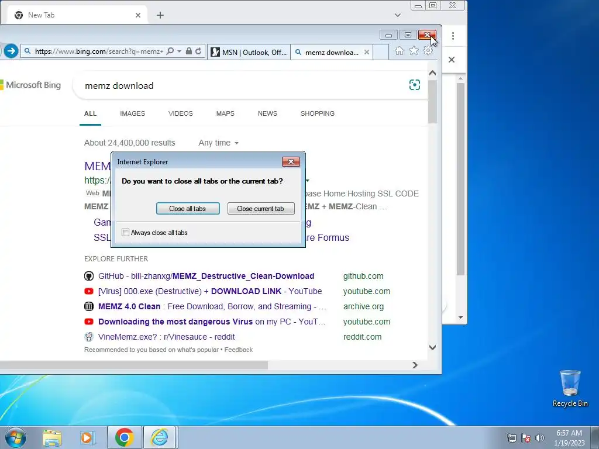Image resolution: width=599 pixels, height=449 pixels.
Task: Click the Microsoft Bing logo
Action: pyautogui.click(x=30, y=85)
